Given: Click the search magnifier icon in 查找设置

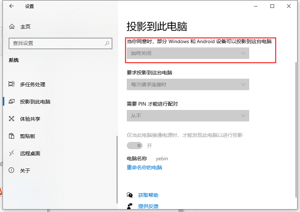Looking at the screenshot, I should (x=107, y=43).
